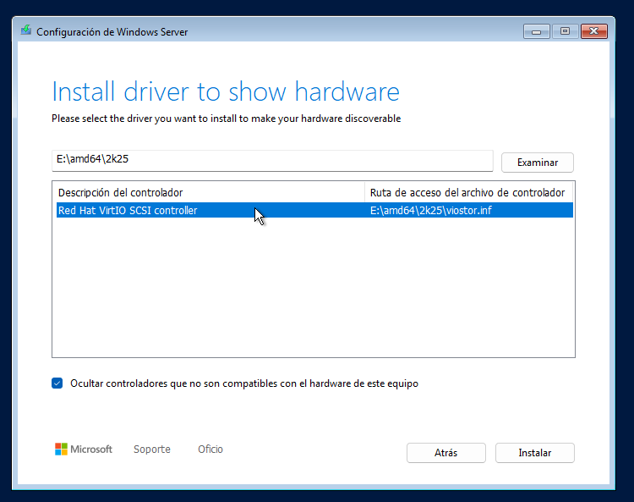The image size is (634, 502).
Task: Maximize the setup window
Action: (564, 31)
